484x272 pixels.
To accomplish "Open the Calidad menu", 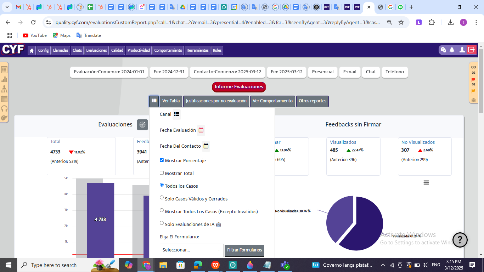I will click(x=117, y=50).
